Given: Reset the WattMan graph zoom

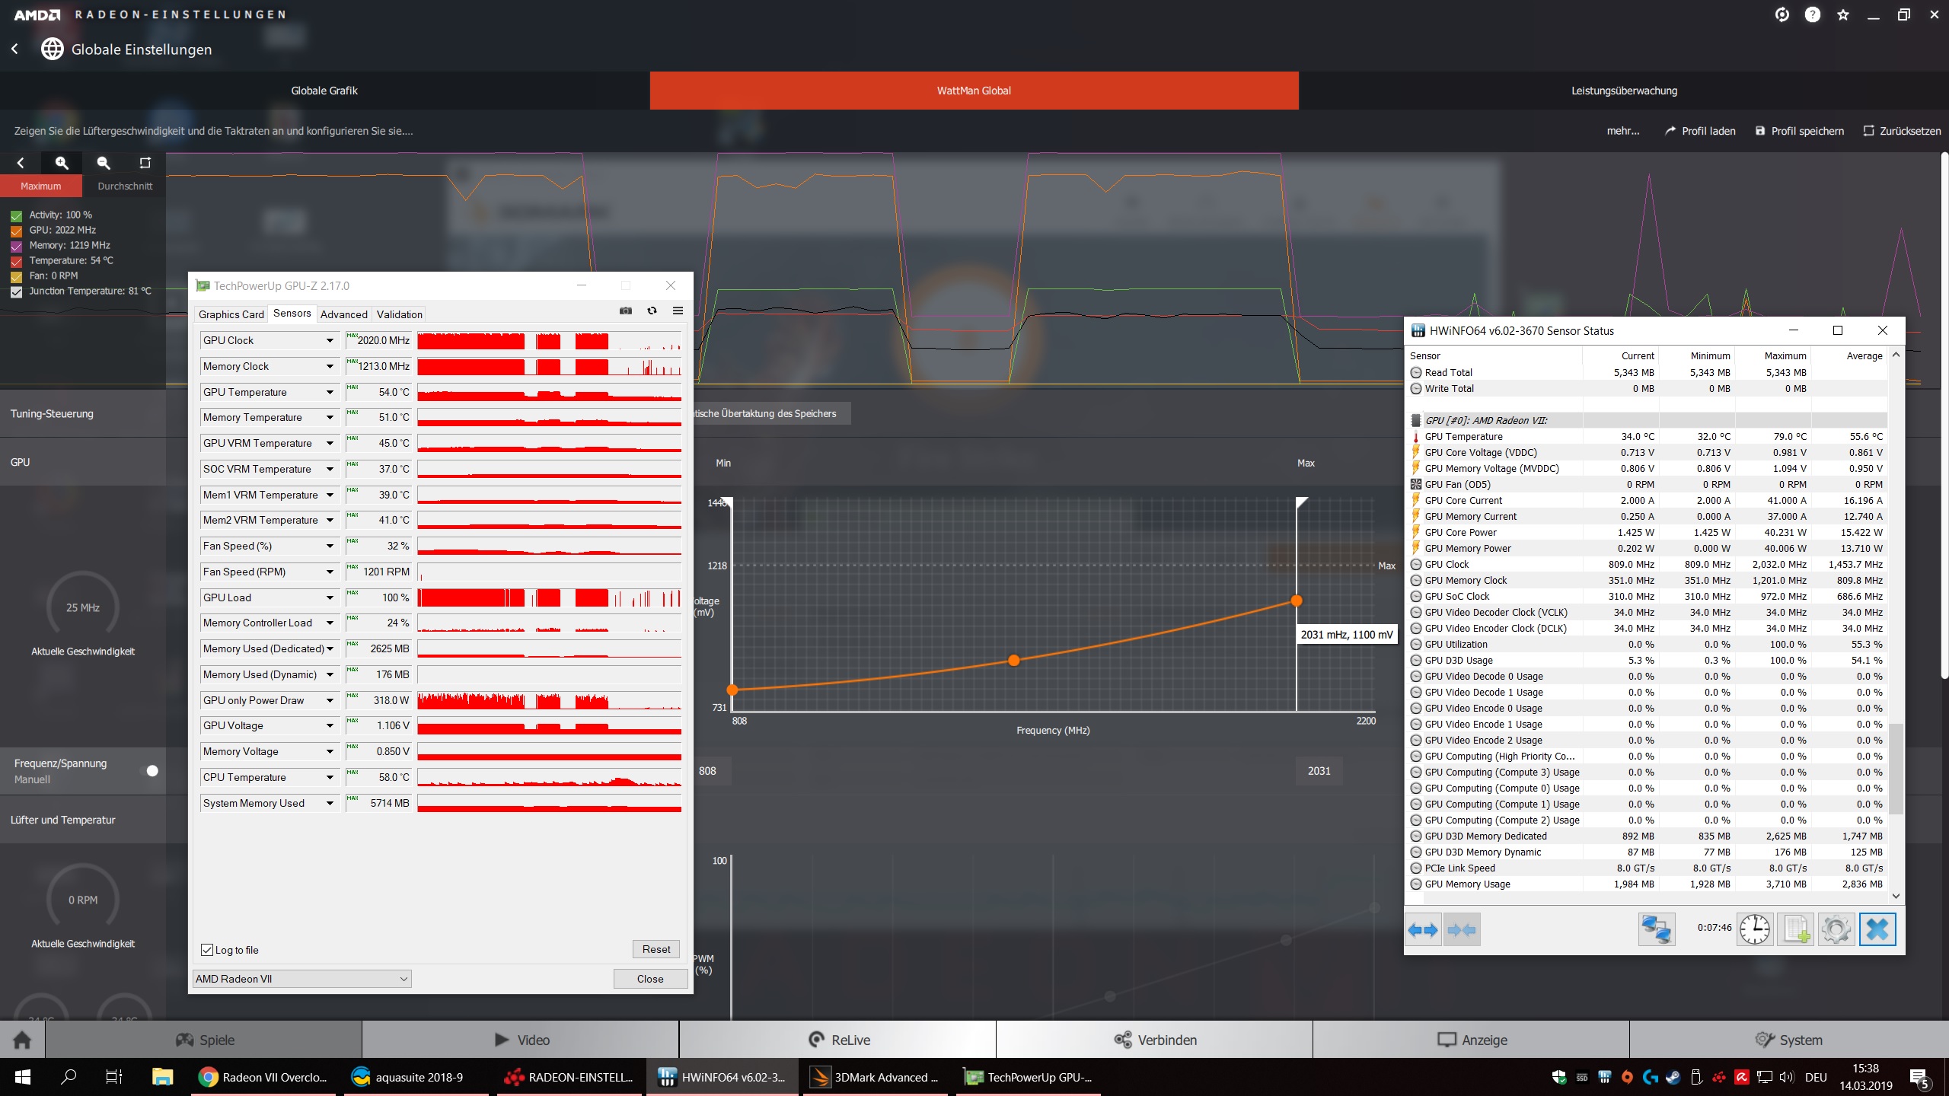Looking at the screenshot, I should (145, 162).
